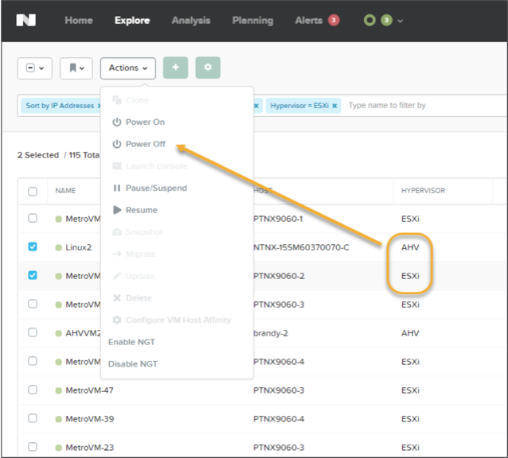508x458 pixels.
Task: Check the checkbox for PTNX9060-1 row
Action: (x=33, y=218)
